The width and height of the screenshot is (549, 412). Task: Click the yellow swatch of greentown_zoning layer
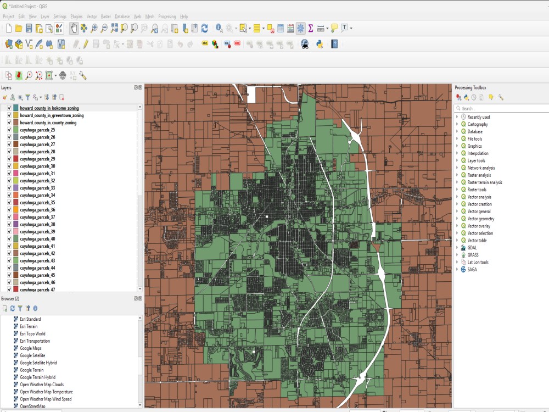coord(16,115)
